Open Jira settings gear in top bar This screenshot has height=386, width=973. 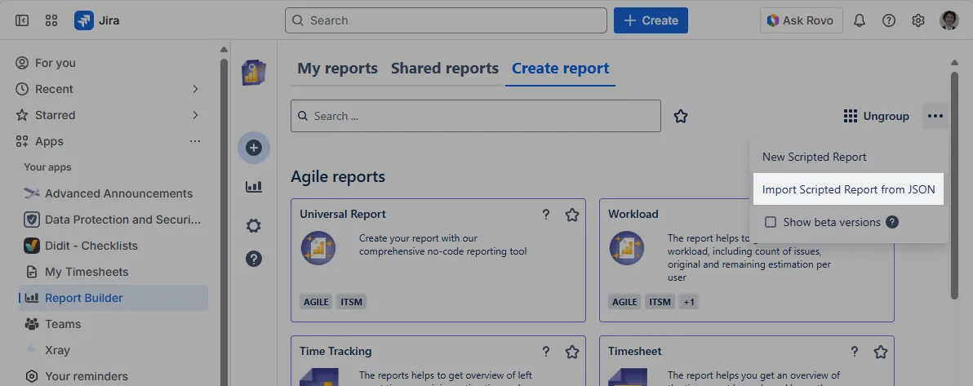click(x=918, y=20)
